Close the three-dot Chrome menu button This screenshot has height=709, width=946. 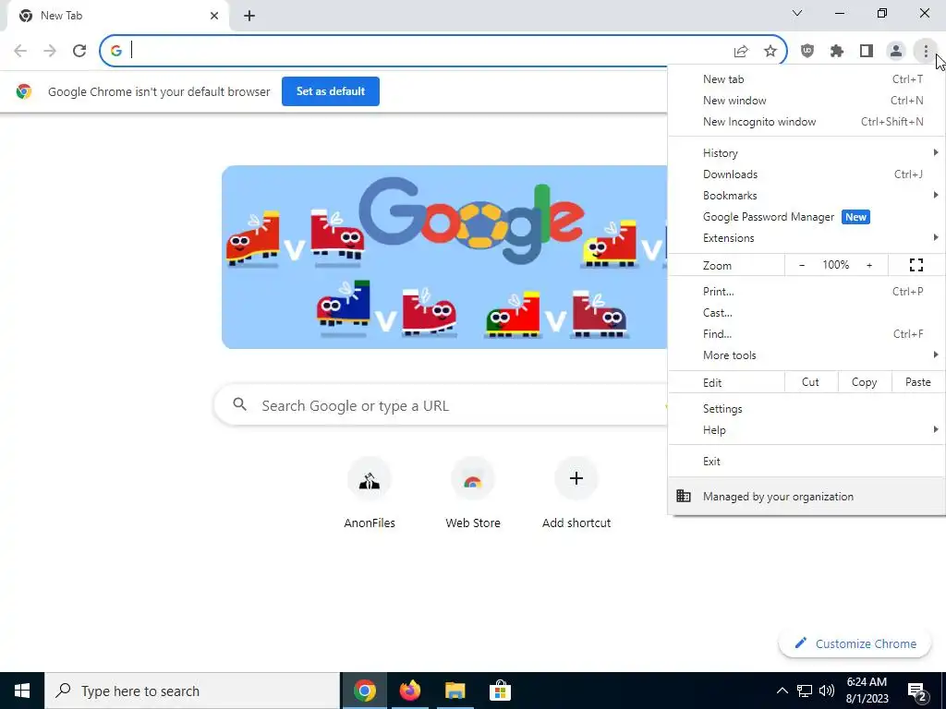[x=926, y=52]
